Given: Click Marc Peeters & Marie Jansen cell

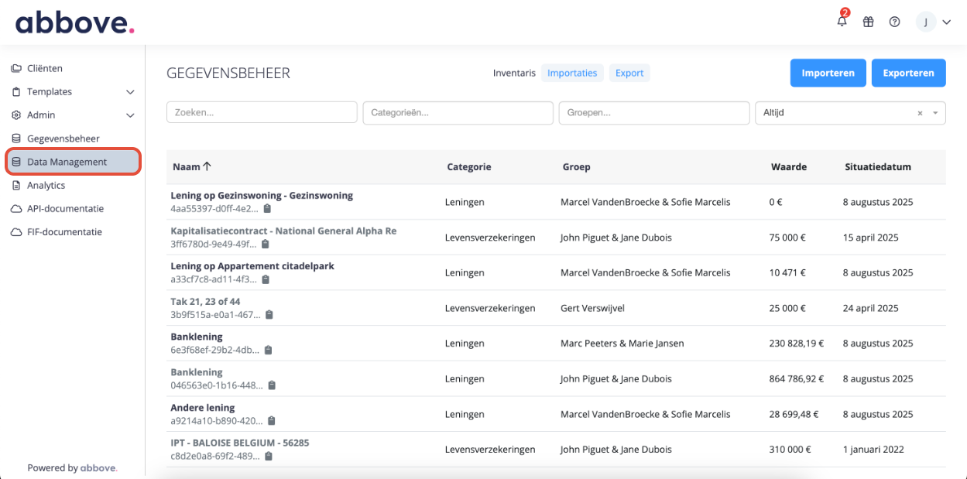Looking at the screenshot, I should tap(622, 344).
